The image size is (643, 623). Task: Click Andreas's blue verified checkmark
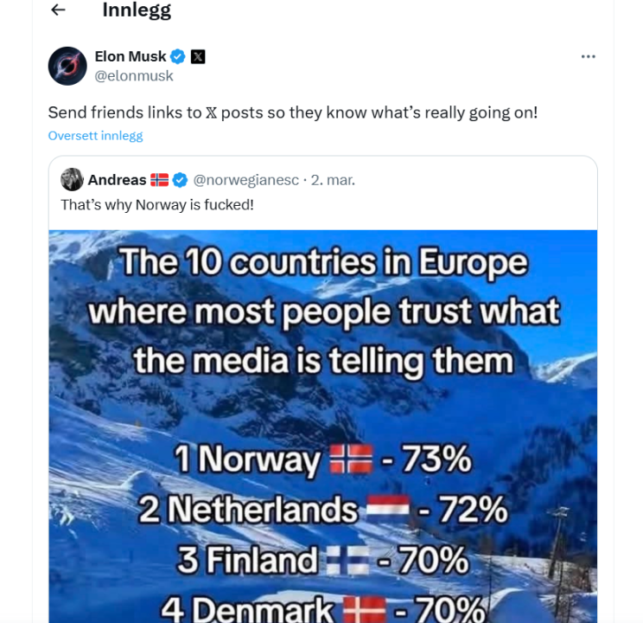(x=180, y=180)
